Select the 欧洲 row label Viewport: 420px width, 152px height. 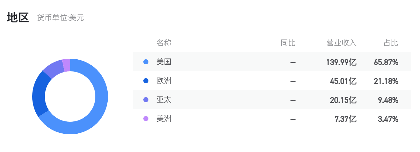point(164,81)
